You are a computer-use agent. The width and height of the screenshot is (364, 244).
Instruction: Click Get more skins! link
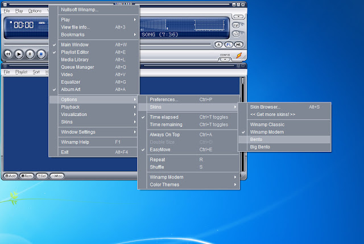click(x=284, y=114)
